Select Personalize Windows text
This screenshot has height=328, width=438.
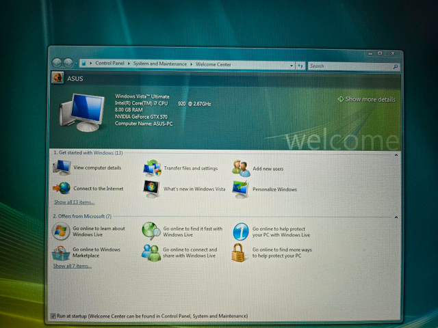[x=274, y=189]
